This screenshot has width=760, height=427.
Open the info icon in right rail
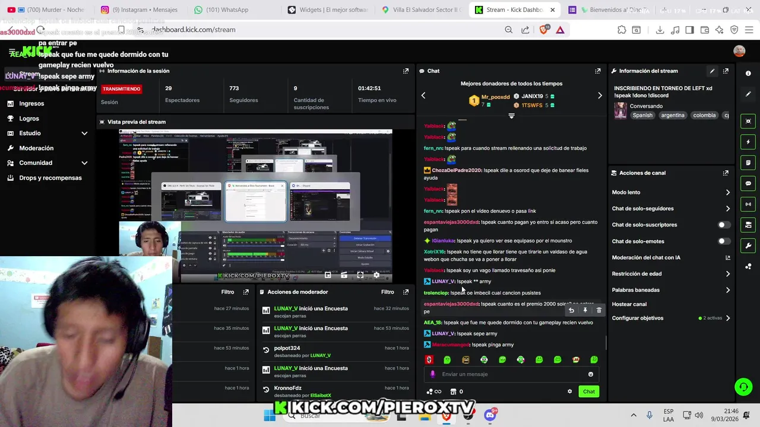click(748, 74)
